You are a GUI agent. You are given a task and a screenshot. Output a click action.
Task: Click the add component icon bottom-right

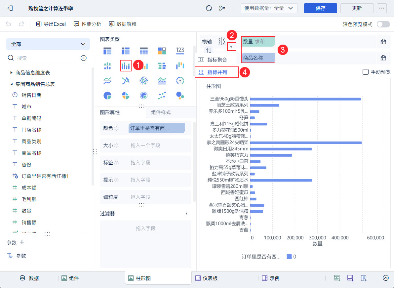point(337,278)
